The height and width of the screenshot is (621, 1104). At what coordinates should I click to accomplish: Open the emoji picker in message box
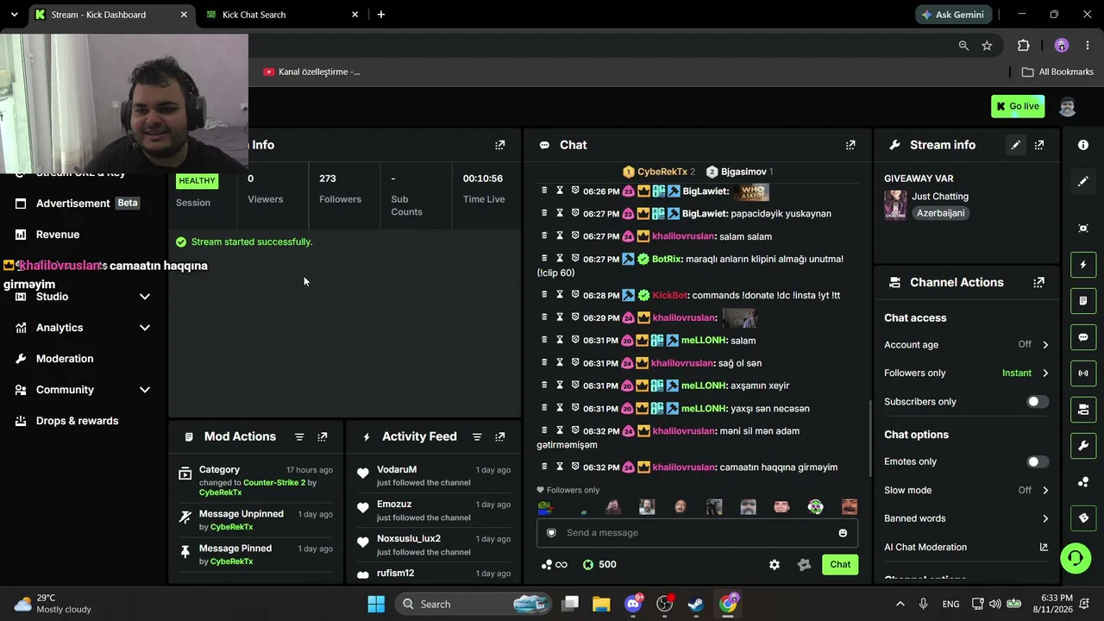843,533
